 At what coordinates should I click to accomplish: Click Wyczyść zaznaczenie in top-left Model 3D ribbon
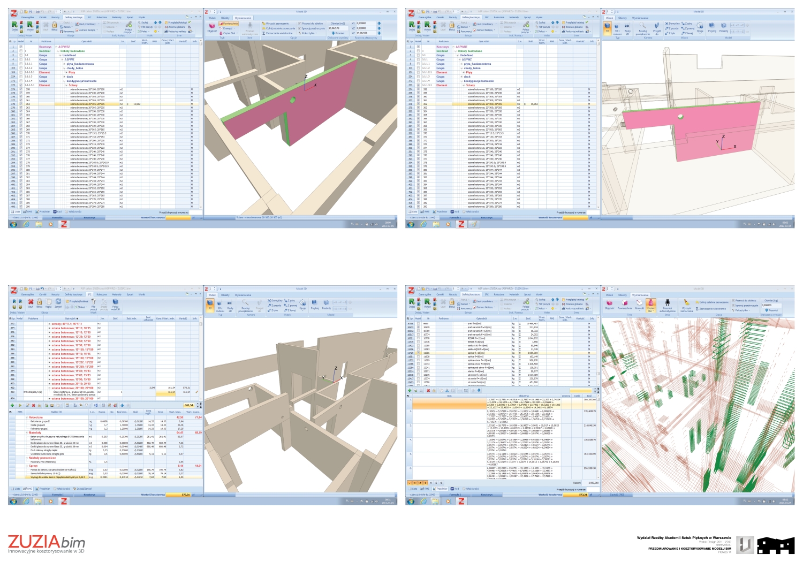click(276, 24)
